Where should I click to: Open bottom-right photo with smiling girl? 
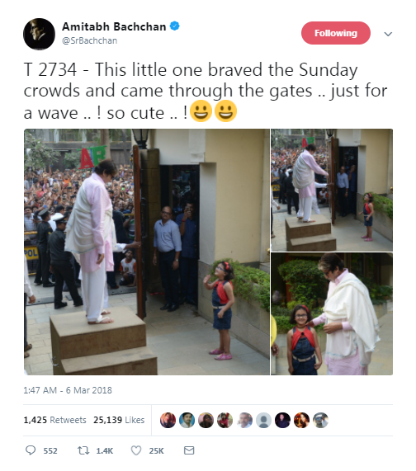332,314
